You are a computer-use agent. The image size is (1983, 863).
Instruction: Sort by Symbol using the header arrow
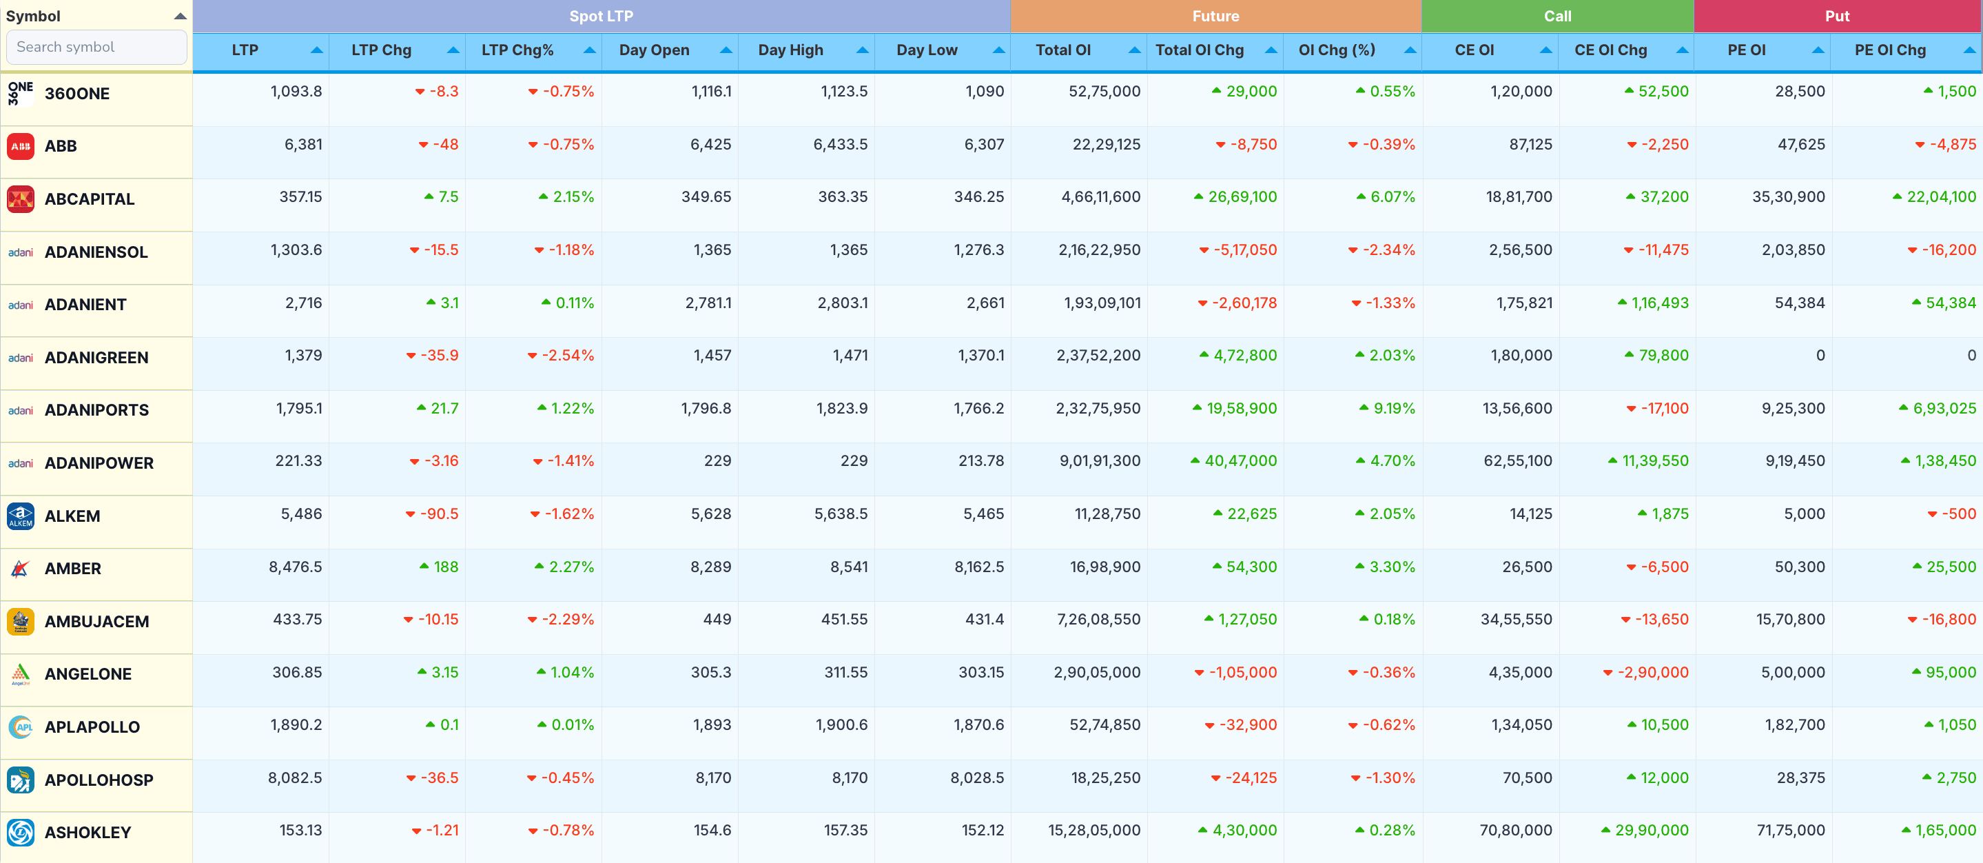point(180,16)
